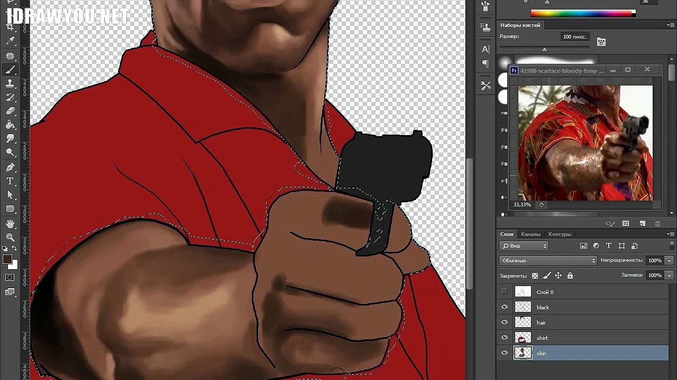Open the Наборы кистей panel menu
The image size is (677, 380).
[671, 25]
